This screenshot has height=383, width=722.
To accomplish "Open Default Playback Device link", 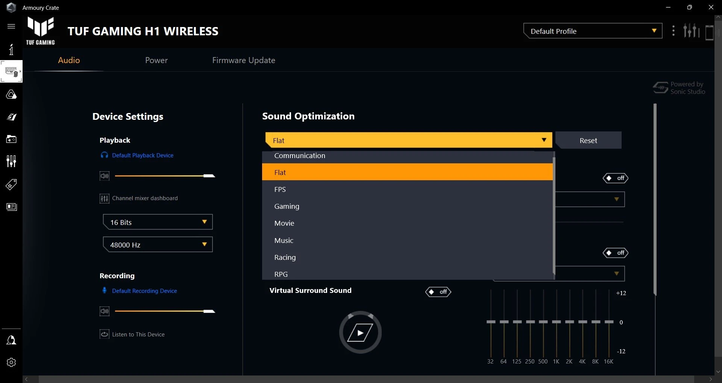I will tap(143, 155).
